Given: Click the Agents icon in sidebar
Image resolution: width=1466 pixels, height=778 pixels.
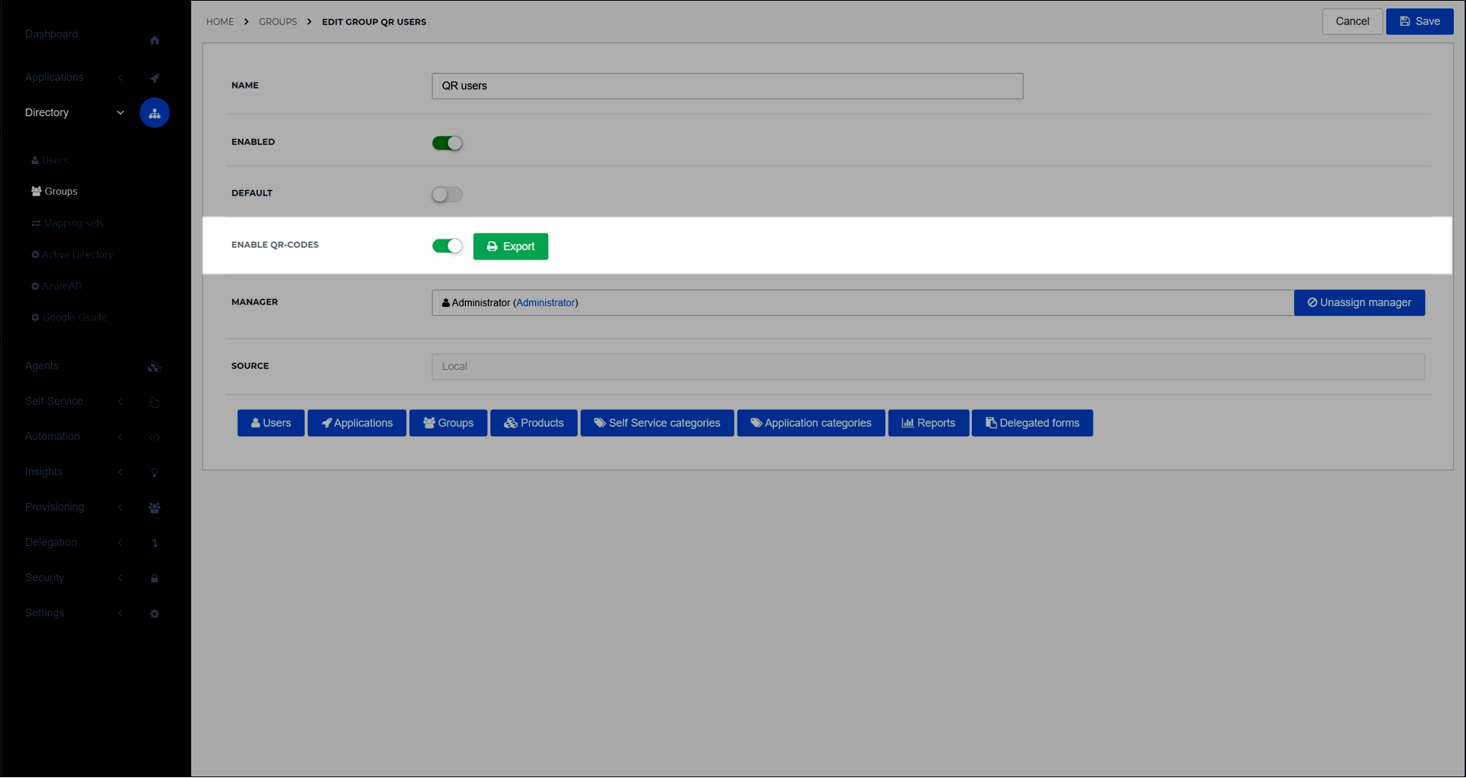Looking at the screenshot, I should [154, 367].
